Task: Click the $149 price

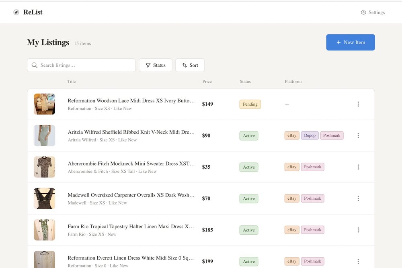Action: click(x=207, y=104)
